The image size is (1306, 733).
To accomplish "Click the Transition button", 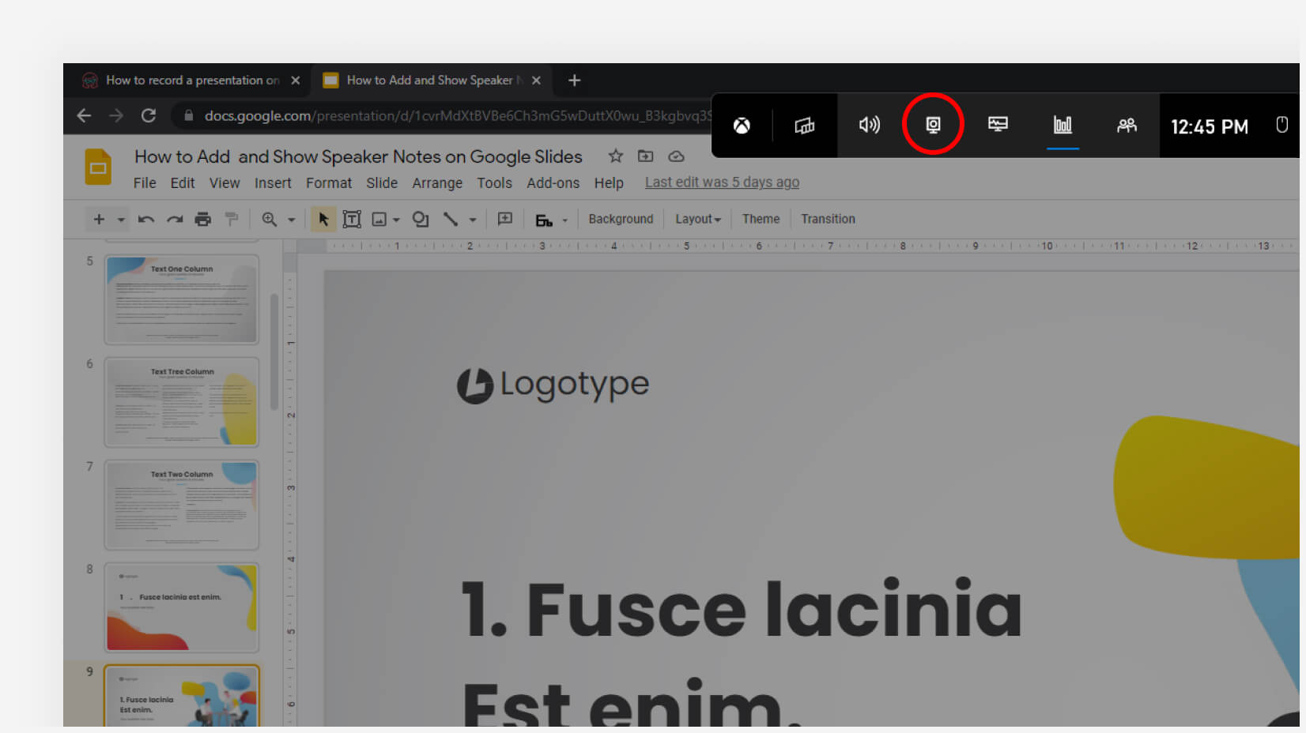I will coord(828,220).
